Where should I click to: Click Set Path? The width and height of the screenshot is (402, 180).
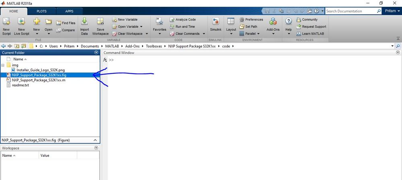[x=248, y=27]
